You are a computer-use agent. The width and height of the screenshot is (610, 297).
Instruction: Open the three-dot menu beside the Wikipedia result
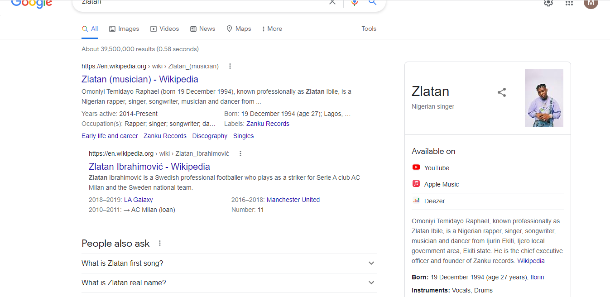coord(230,66)
